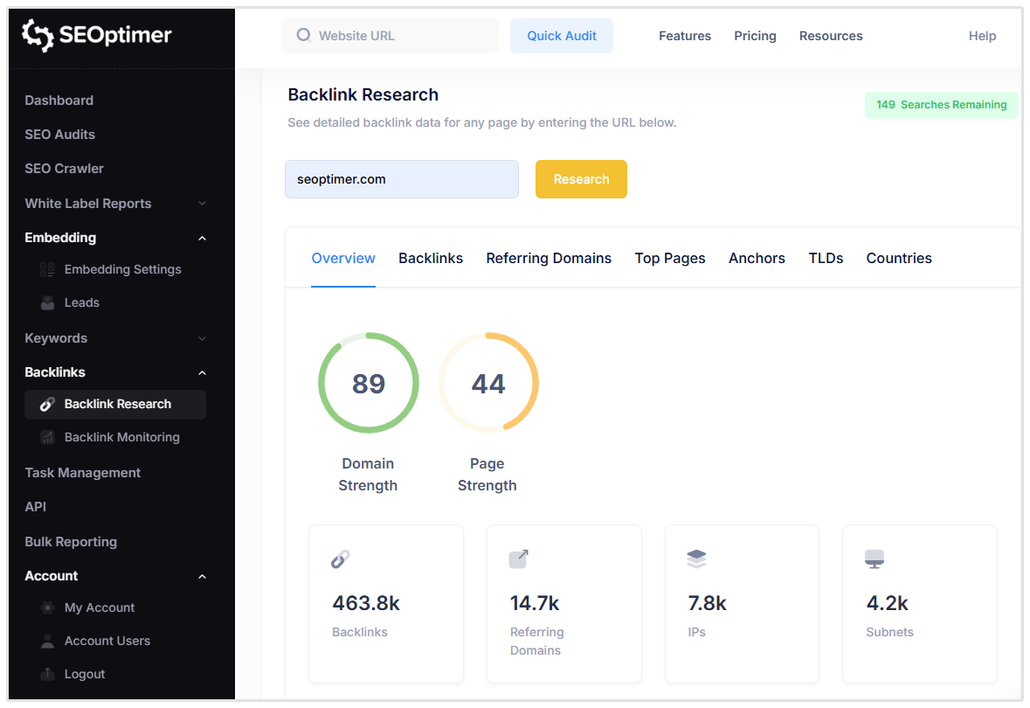Viewport: 1030px width, 708px height.
Task: Open the Countries tab
Action: [x=899, y=259]
